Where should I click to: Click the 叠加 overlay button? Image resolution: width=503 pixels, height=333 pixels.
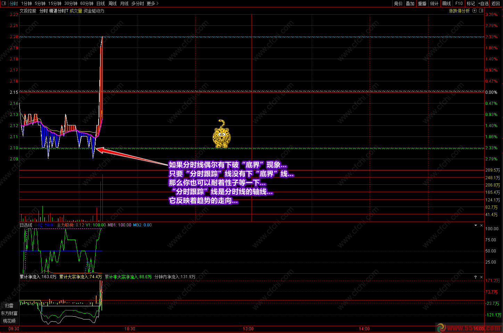click(410, 3)
